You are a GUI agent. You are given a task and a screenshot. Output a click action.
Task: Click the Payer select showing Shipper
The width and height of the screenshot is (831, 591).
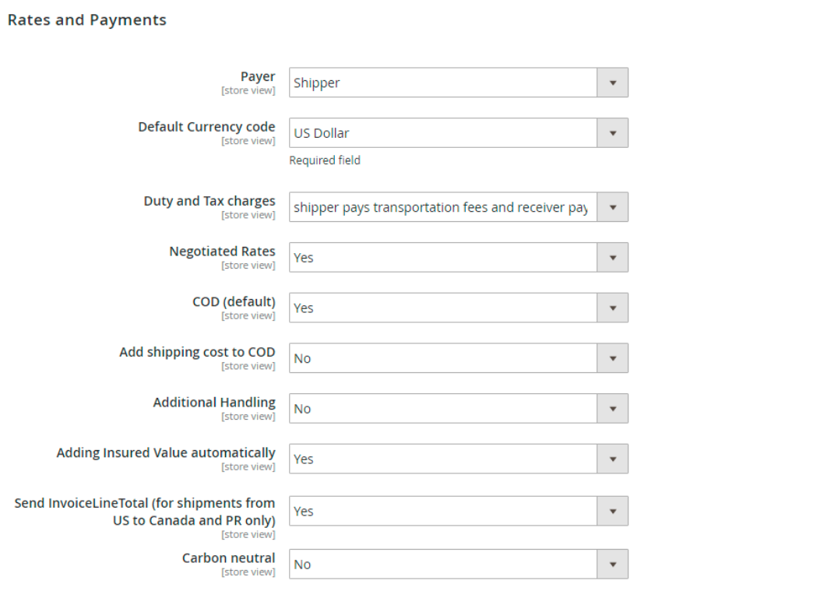459,83
